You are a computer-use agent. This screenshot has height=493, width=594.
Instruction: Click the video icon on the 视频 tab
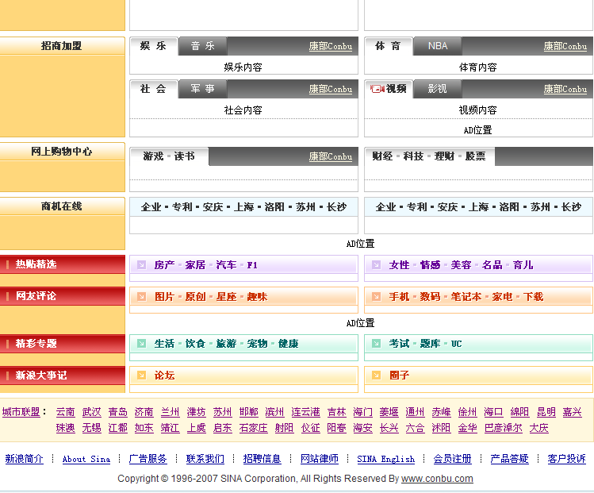[377, 89]
